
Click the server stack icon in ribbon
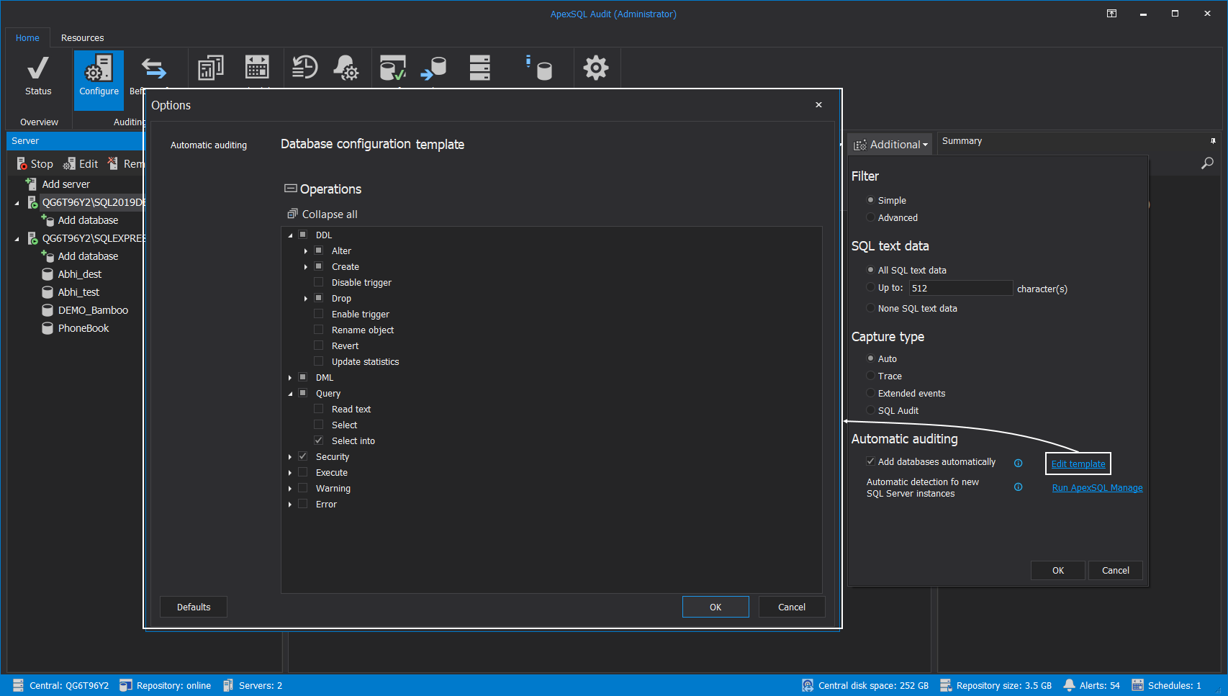479,68
